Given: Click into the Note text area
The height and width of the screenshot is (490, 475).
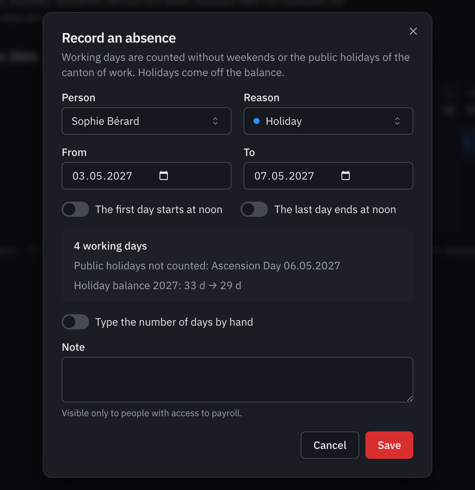Looking at the screenshot, I should coord(237,380).
